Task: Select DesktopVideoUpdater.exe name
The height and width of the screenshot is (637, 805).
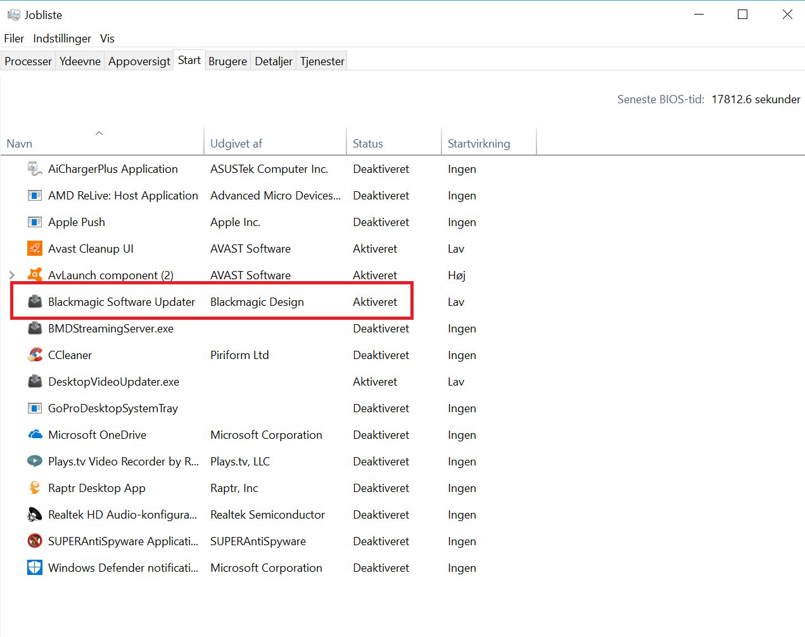Action: (113, 382)
